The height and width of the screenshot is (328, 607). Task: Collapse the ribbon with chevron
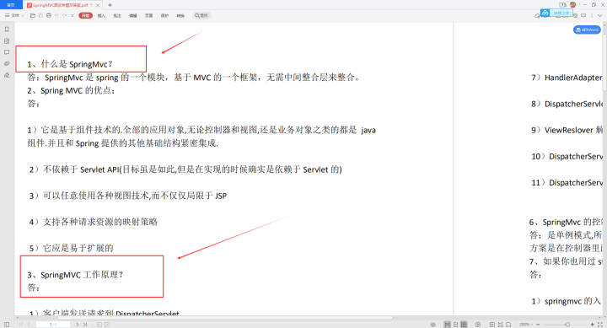pos(600,15)
